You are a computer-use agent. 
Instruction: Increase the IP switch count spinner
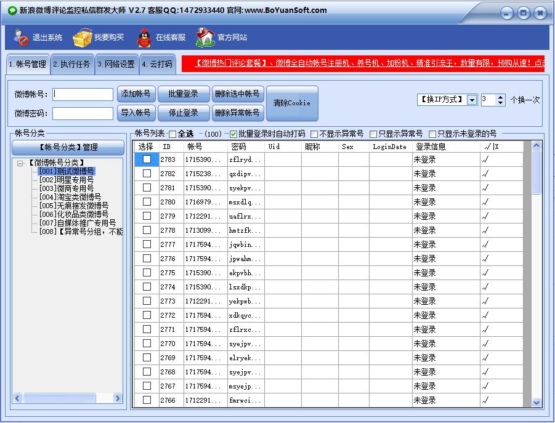(x=500, y=97)
